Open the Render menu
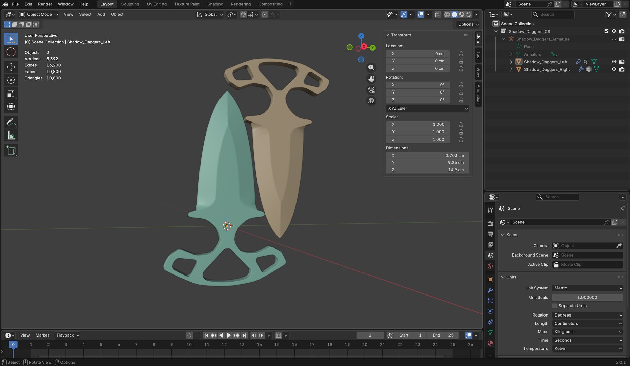630x366 pixels. click(x=45, y=4)
